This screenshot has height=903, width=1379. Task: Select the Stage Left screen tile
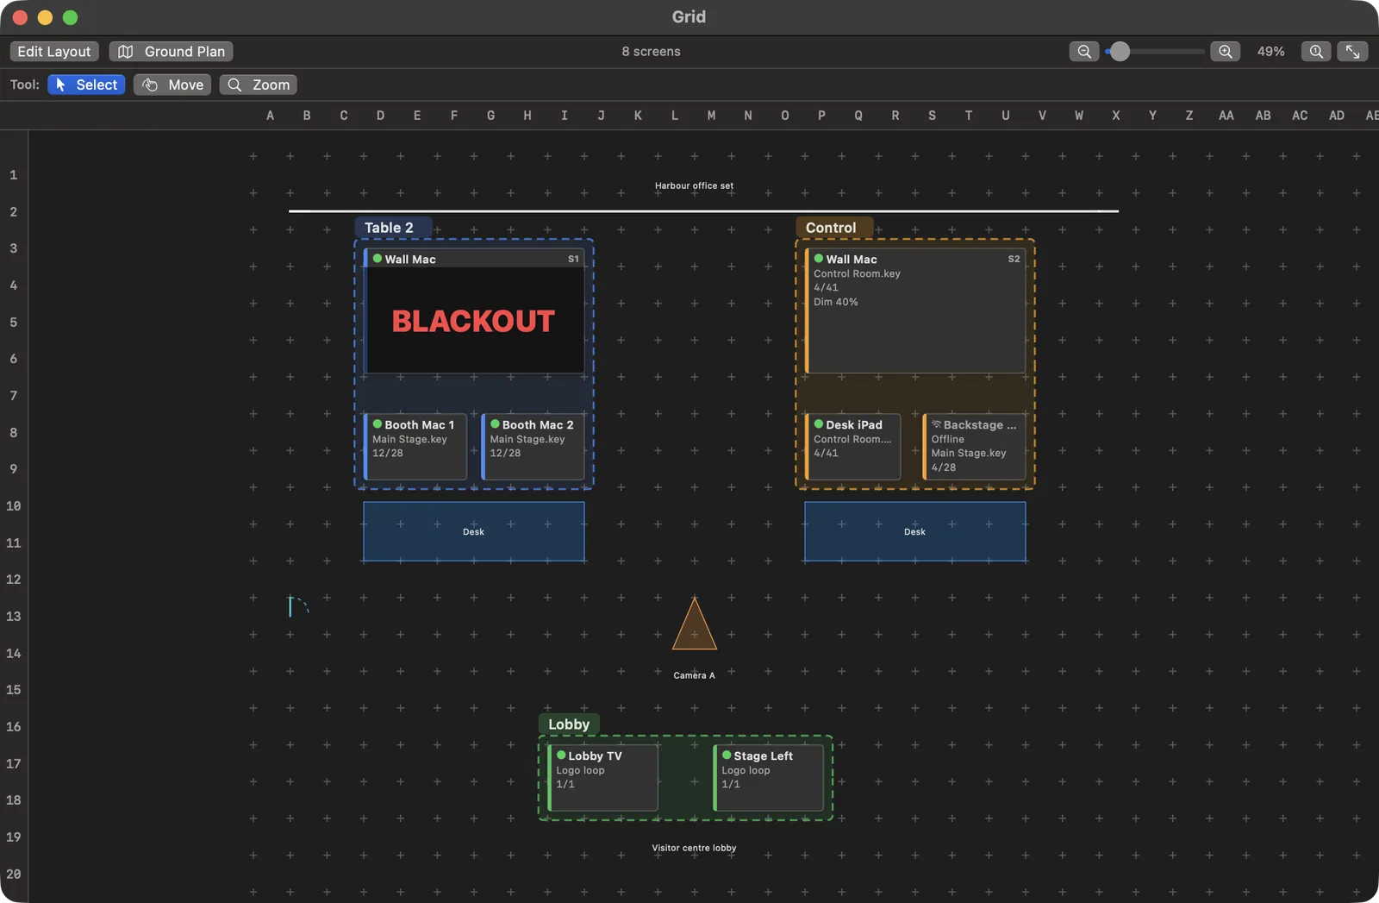click(769, 778)
